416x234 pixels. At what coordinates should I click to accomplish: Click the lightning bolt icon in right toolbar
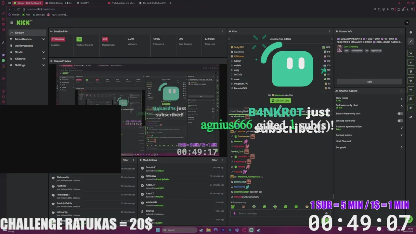pos(411,62)
